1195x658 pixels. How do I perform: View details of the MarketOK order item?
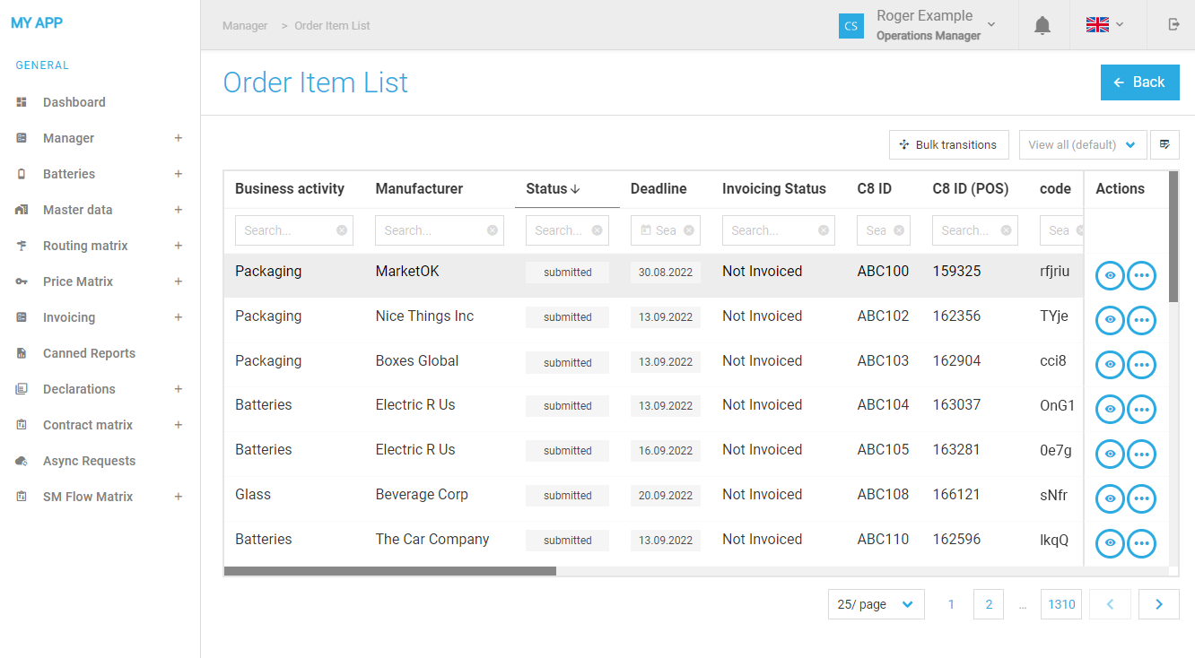click(x=1110, y=276)
